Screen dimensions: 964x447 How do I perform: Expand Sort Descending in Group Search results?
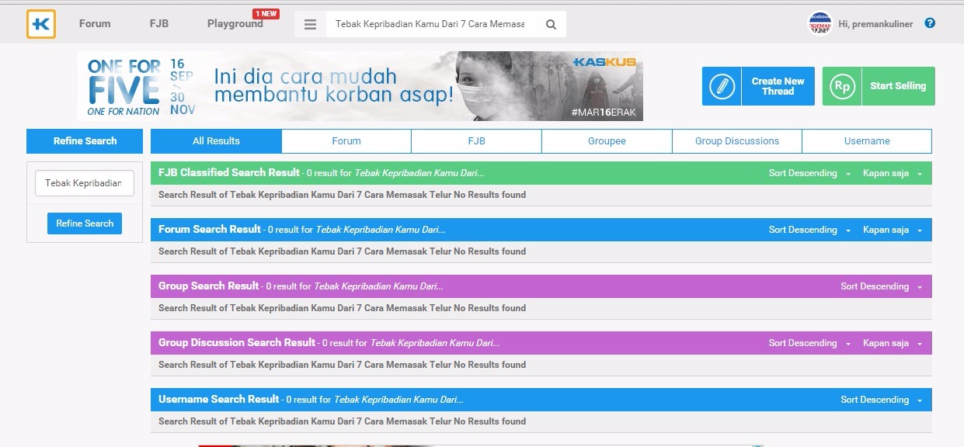[881, 287]
